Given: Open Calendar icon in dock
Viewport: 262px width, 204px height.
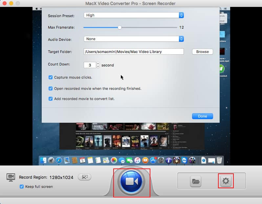Looking at the screenshot, I should (x=82, y=161).
